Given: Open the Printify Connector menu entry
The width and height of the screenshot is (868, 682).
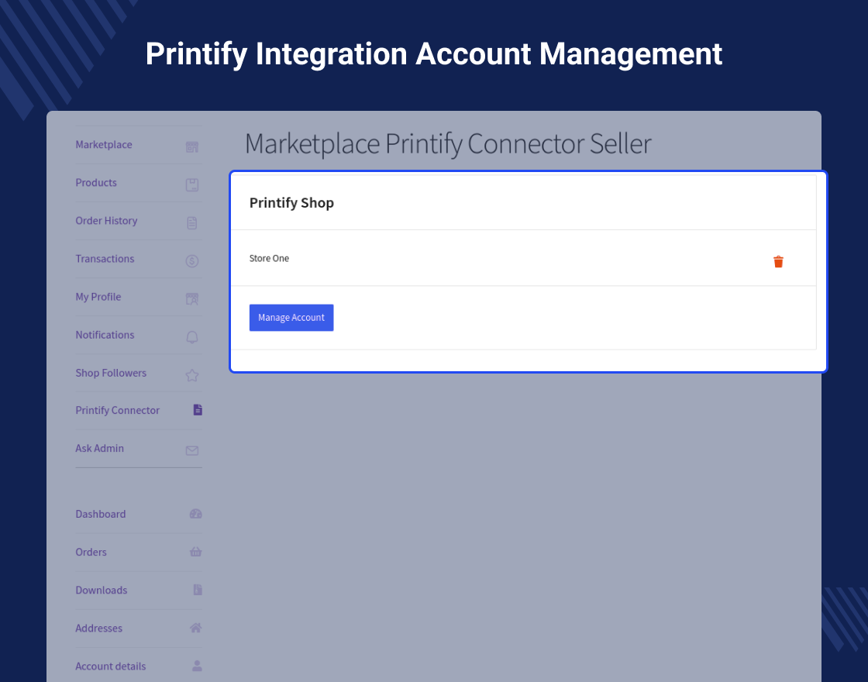Looking at the screenshot, I should [118, 411].
